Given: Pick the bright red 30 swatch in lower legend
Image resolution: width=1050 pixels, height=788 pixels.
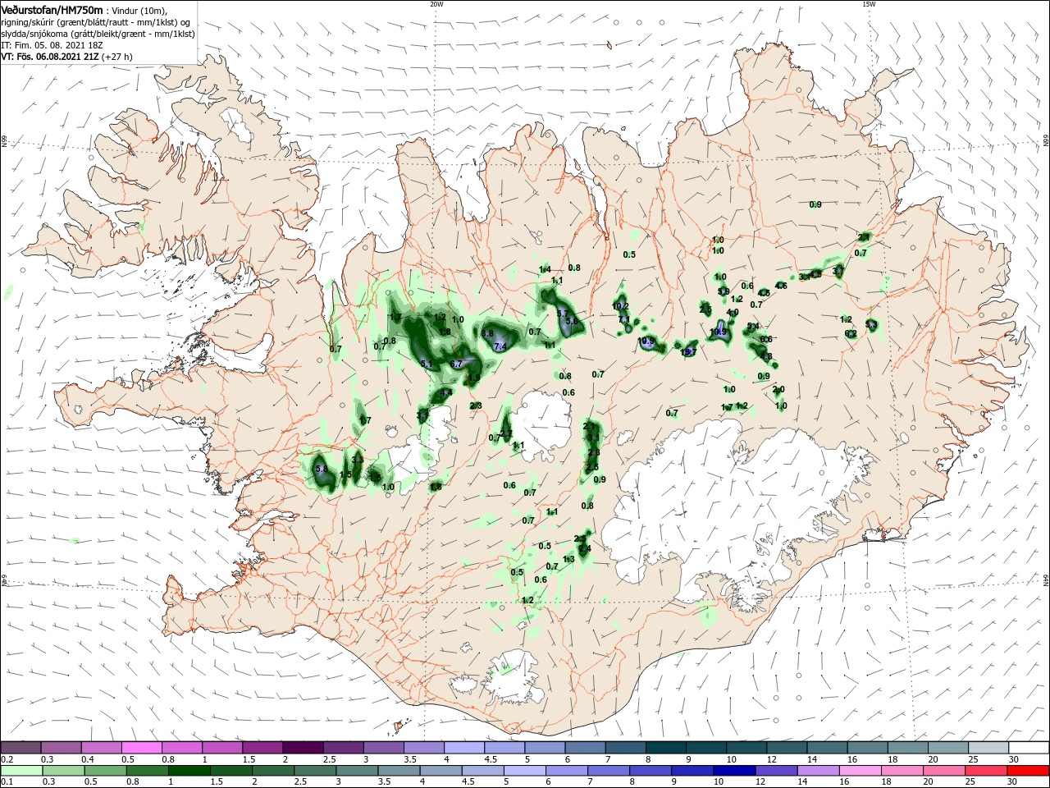Looking at the screenshot, I should click(1029, 771).
